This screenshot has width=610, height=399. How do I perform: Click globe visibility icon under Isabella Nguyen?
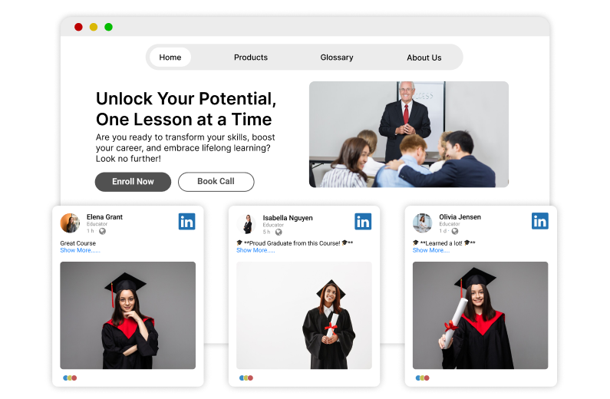click(x=279, y=232)
